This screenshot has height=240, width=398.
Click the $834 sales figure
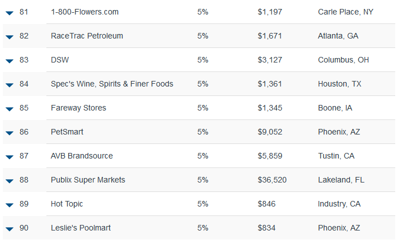[x=267, y=228]
